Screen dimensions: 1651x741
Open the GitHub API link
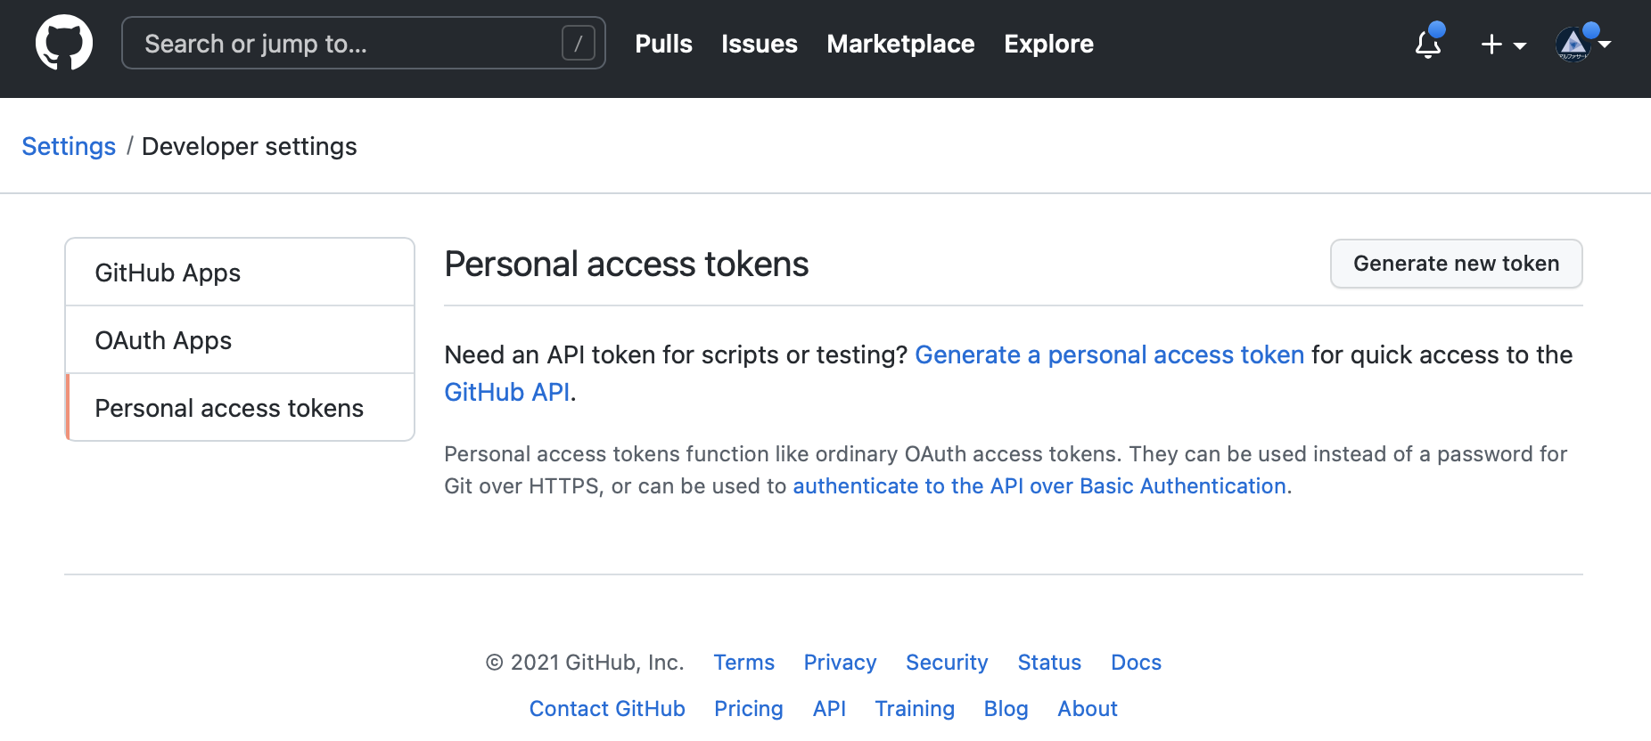(506, 392)
